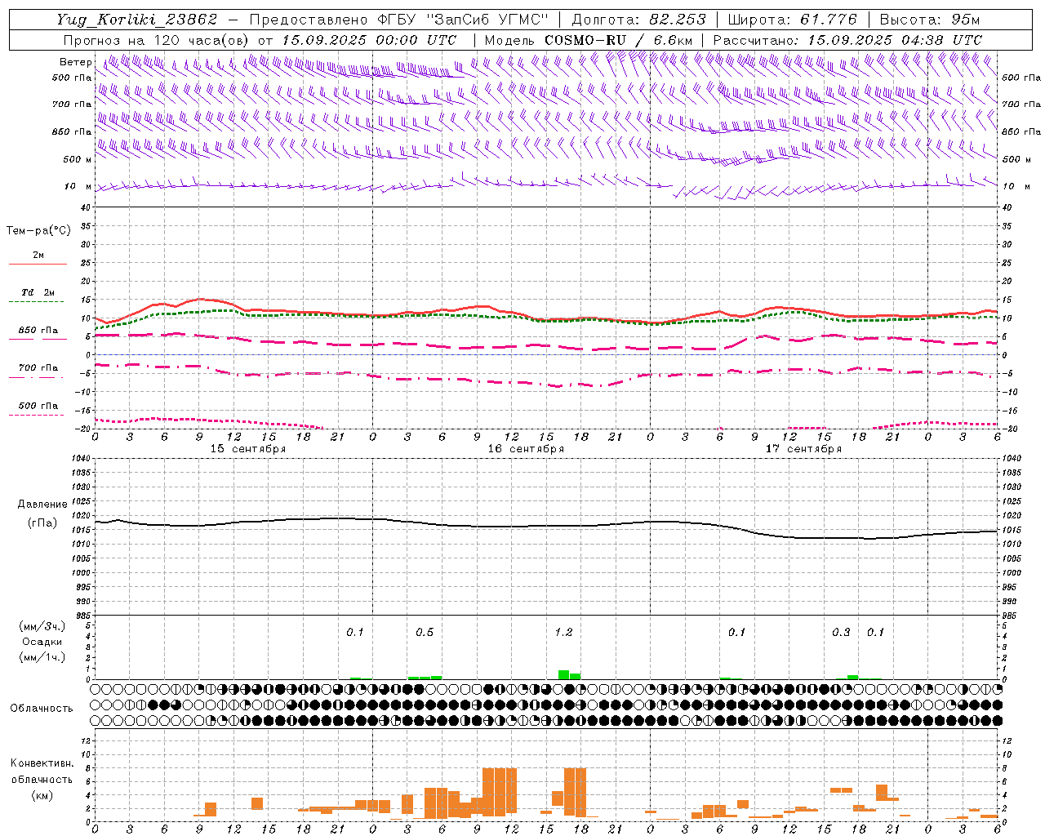Select the Конвективн. облачность (км) label
Screen dimensions: 1045x836
pos(42,779)
